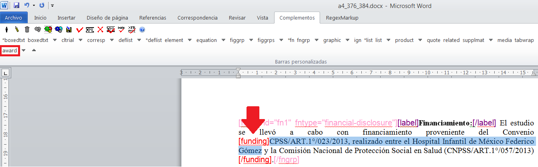Image resolution: width=538 pixels, height=167 pixels.
Task: Open the Archivo tab
Action: coord(14,18)
